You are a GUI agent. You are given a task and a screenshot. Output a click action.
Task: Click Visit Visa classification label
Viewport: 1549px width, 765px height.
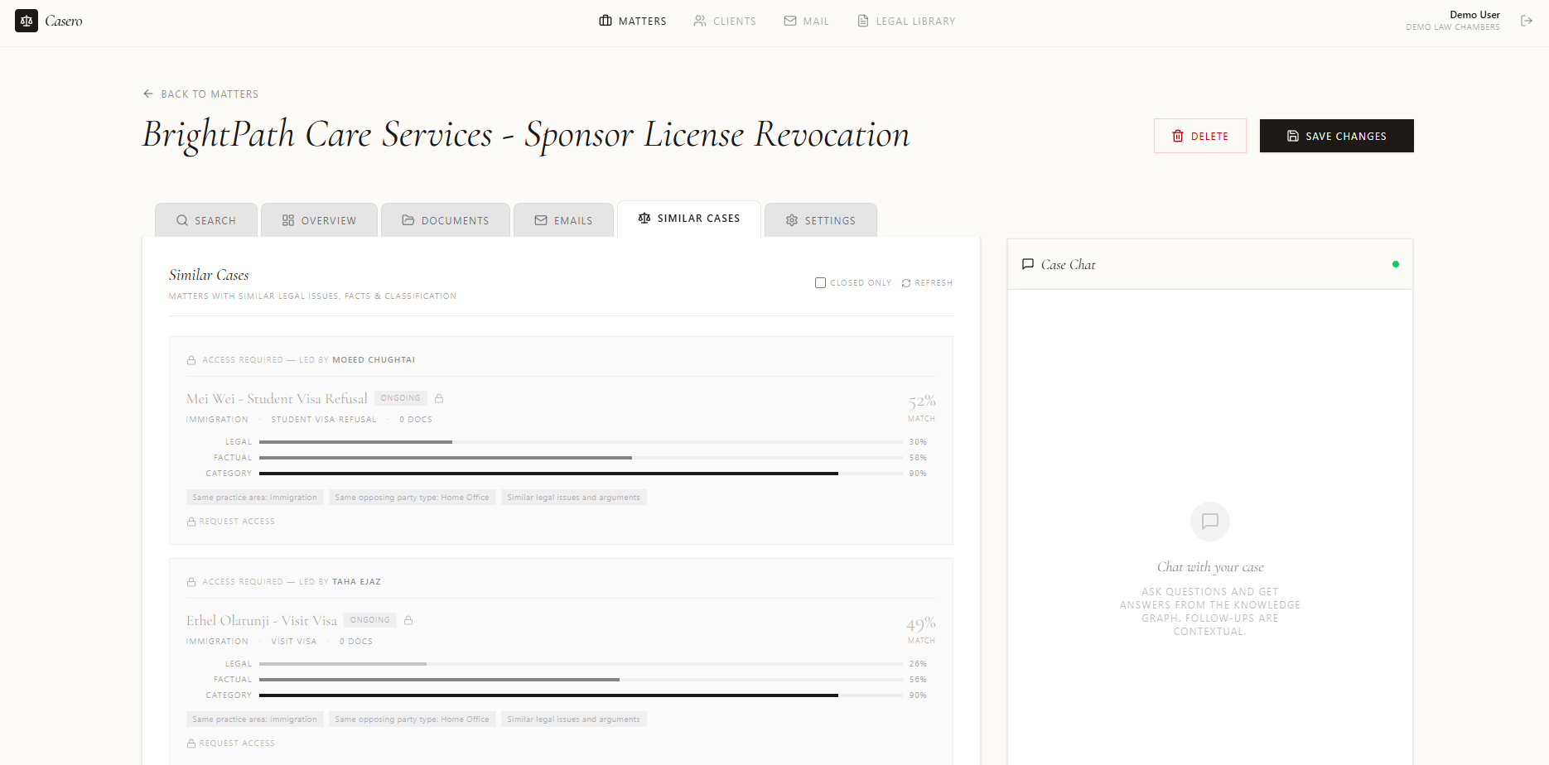[x=294, y=642]
